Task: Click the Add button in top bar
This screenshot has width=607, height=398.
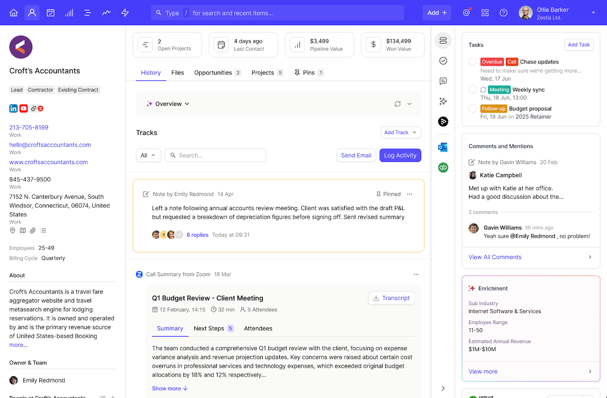Action: (437, 13)
